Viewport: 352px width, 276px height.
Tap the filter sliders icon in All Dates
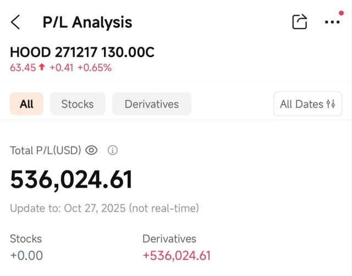tap(331, 104)
